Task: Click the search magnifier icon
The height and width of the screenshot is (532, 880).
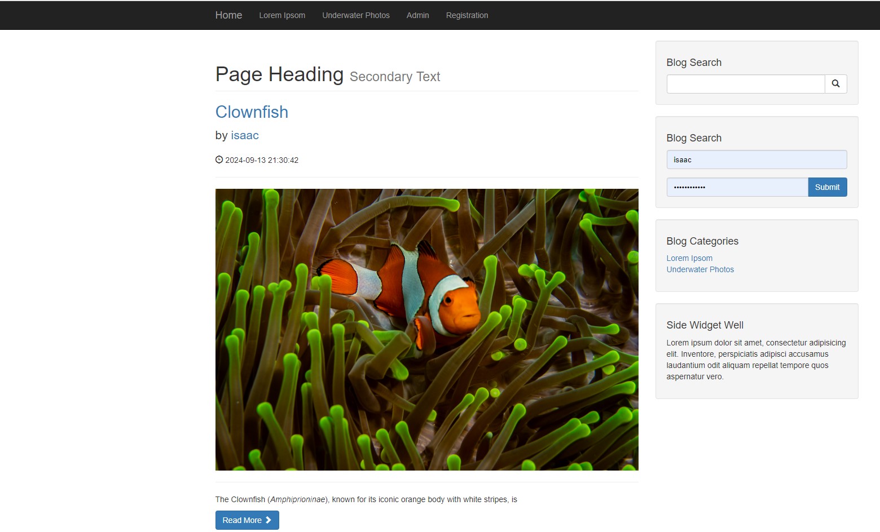Action: (x=836, y=83)
